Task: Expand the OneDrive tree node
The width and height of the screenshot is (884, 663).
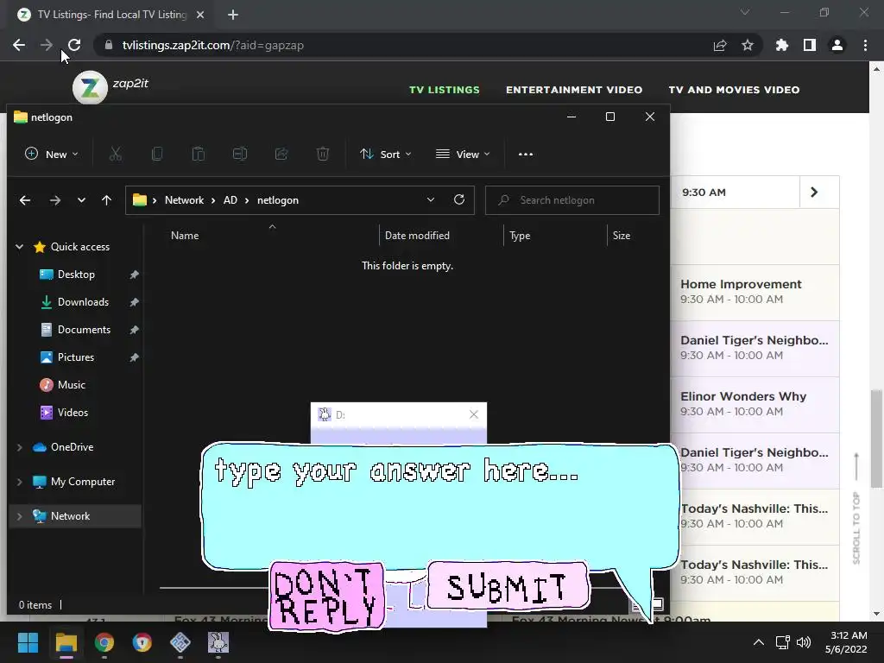Action: pos(20,447)
